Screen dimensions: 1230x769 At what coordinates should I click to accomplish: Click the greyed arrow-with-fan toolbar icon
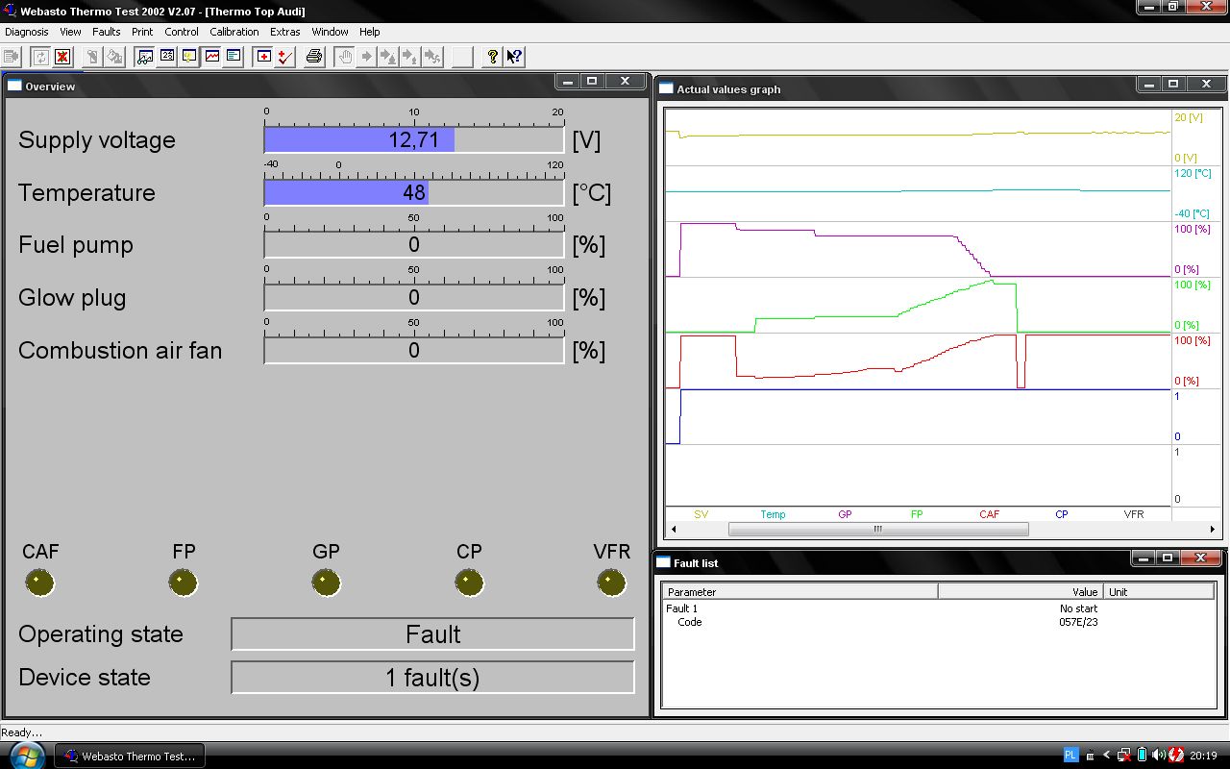433,57
